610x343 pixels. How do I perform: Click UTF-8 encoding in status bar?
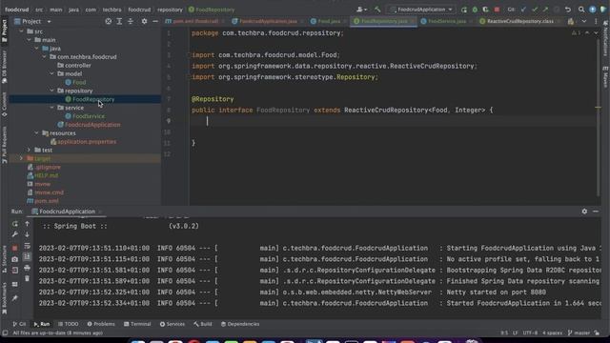click(x=530, y=333)
